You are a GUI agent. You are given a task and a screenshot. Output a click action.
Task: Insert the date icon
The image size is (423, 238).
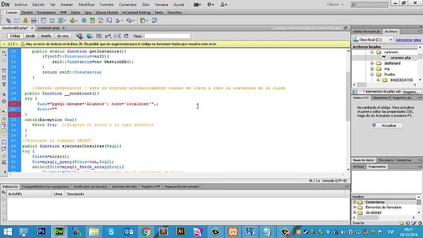click(93, 20)
